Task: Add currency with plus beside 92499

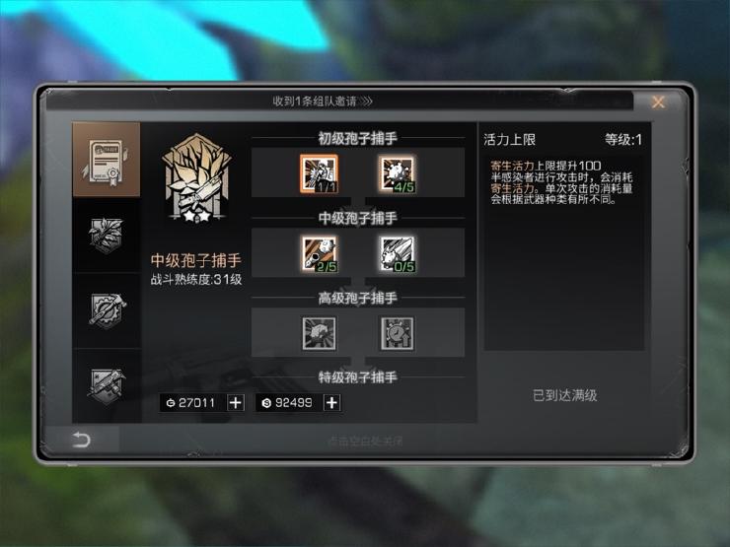Action: 331,403
